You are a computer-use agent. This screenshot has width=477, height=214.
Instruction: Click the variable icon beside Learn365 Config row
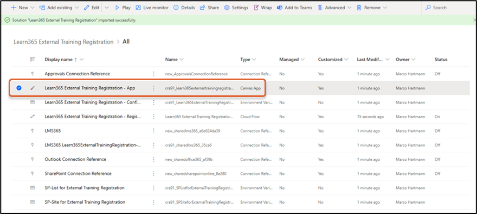pyautogui.click(x=33, y=102)
